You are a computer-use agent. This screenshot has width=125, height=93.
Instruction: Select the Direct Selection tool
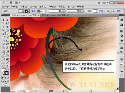tap(7, 20)
